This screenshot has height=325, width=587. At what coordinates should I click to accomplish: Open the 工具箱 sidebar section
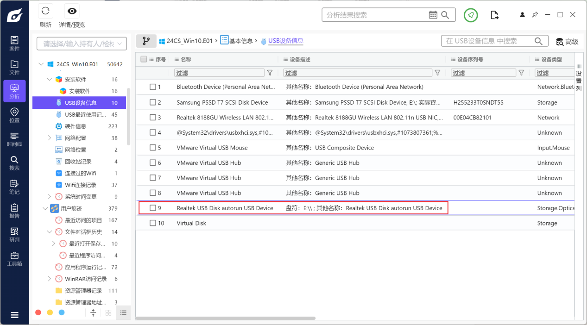(14, 259)
